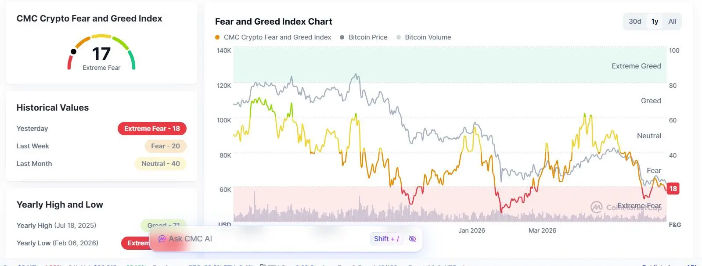The width and height of the screenshot is (702, 266).
Task: Click the orange legend dot for the Fear and Greed Index
Action: pos(217,37)
